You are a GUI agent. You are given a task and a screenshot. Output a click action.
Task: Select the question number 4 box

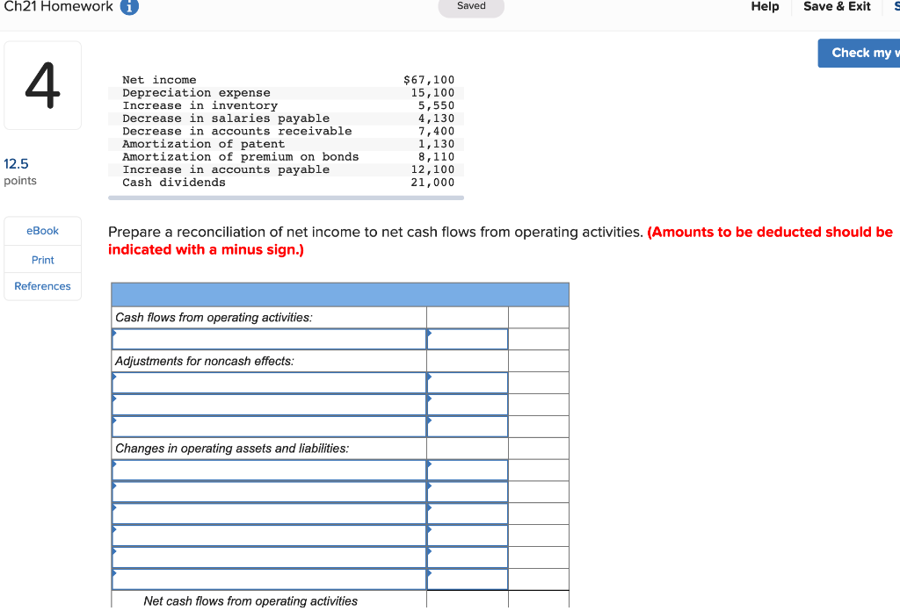[42, 85]
